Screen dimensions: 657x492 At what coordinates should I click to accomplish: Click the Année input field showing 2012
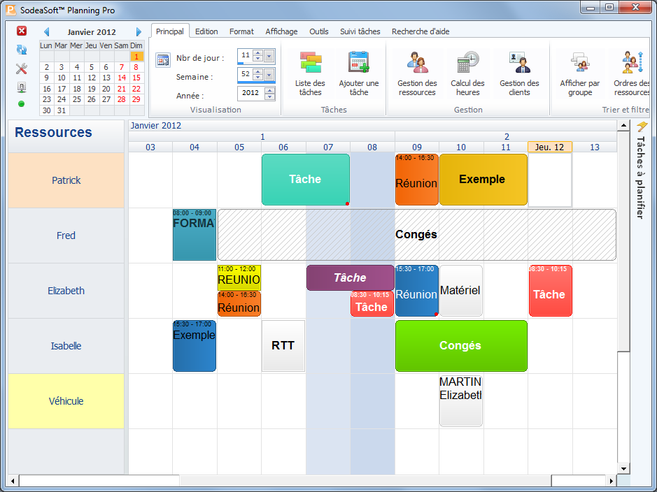point(251,93)
